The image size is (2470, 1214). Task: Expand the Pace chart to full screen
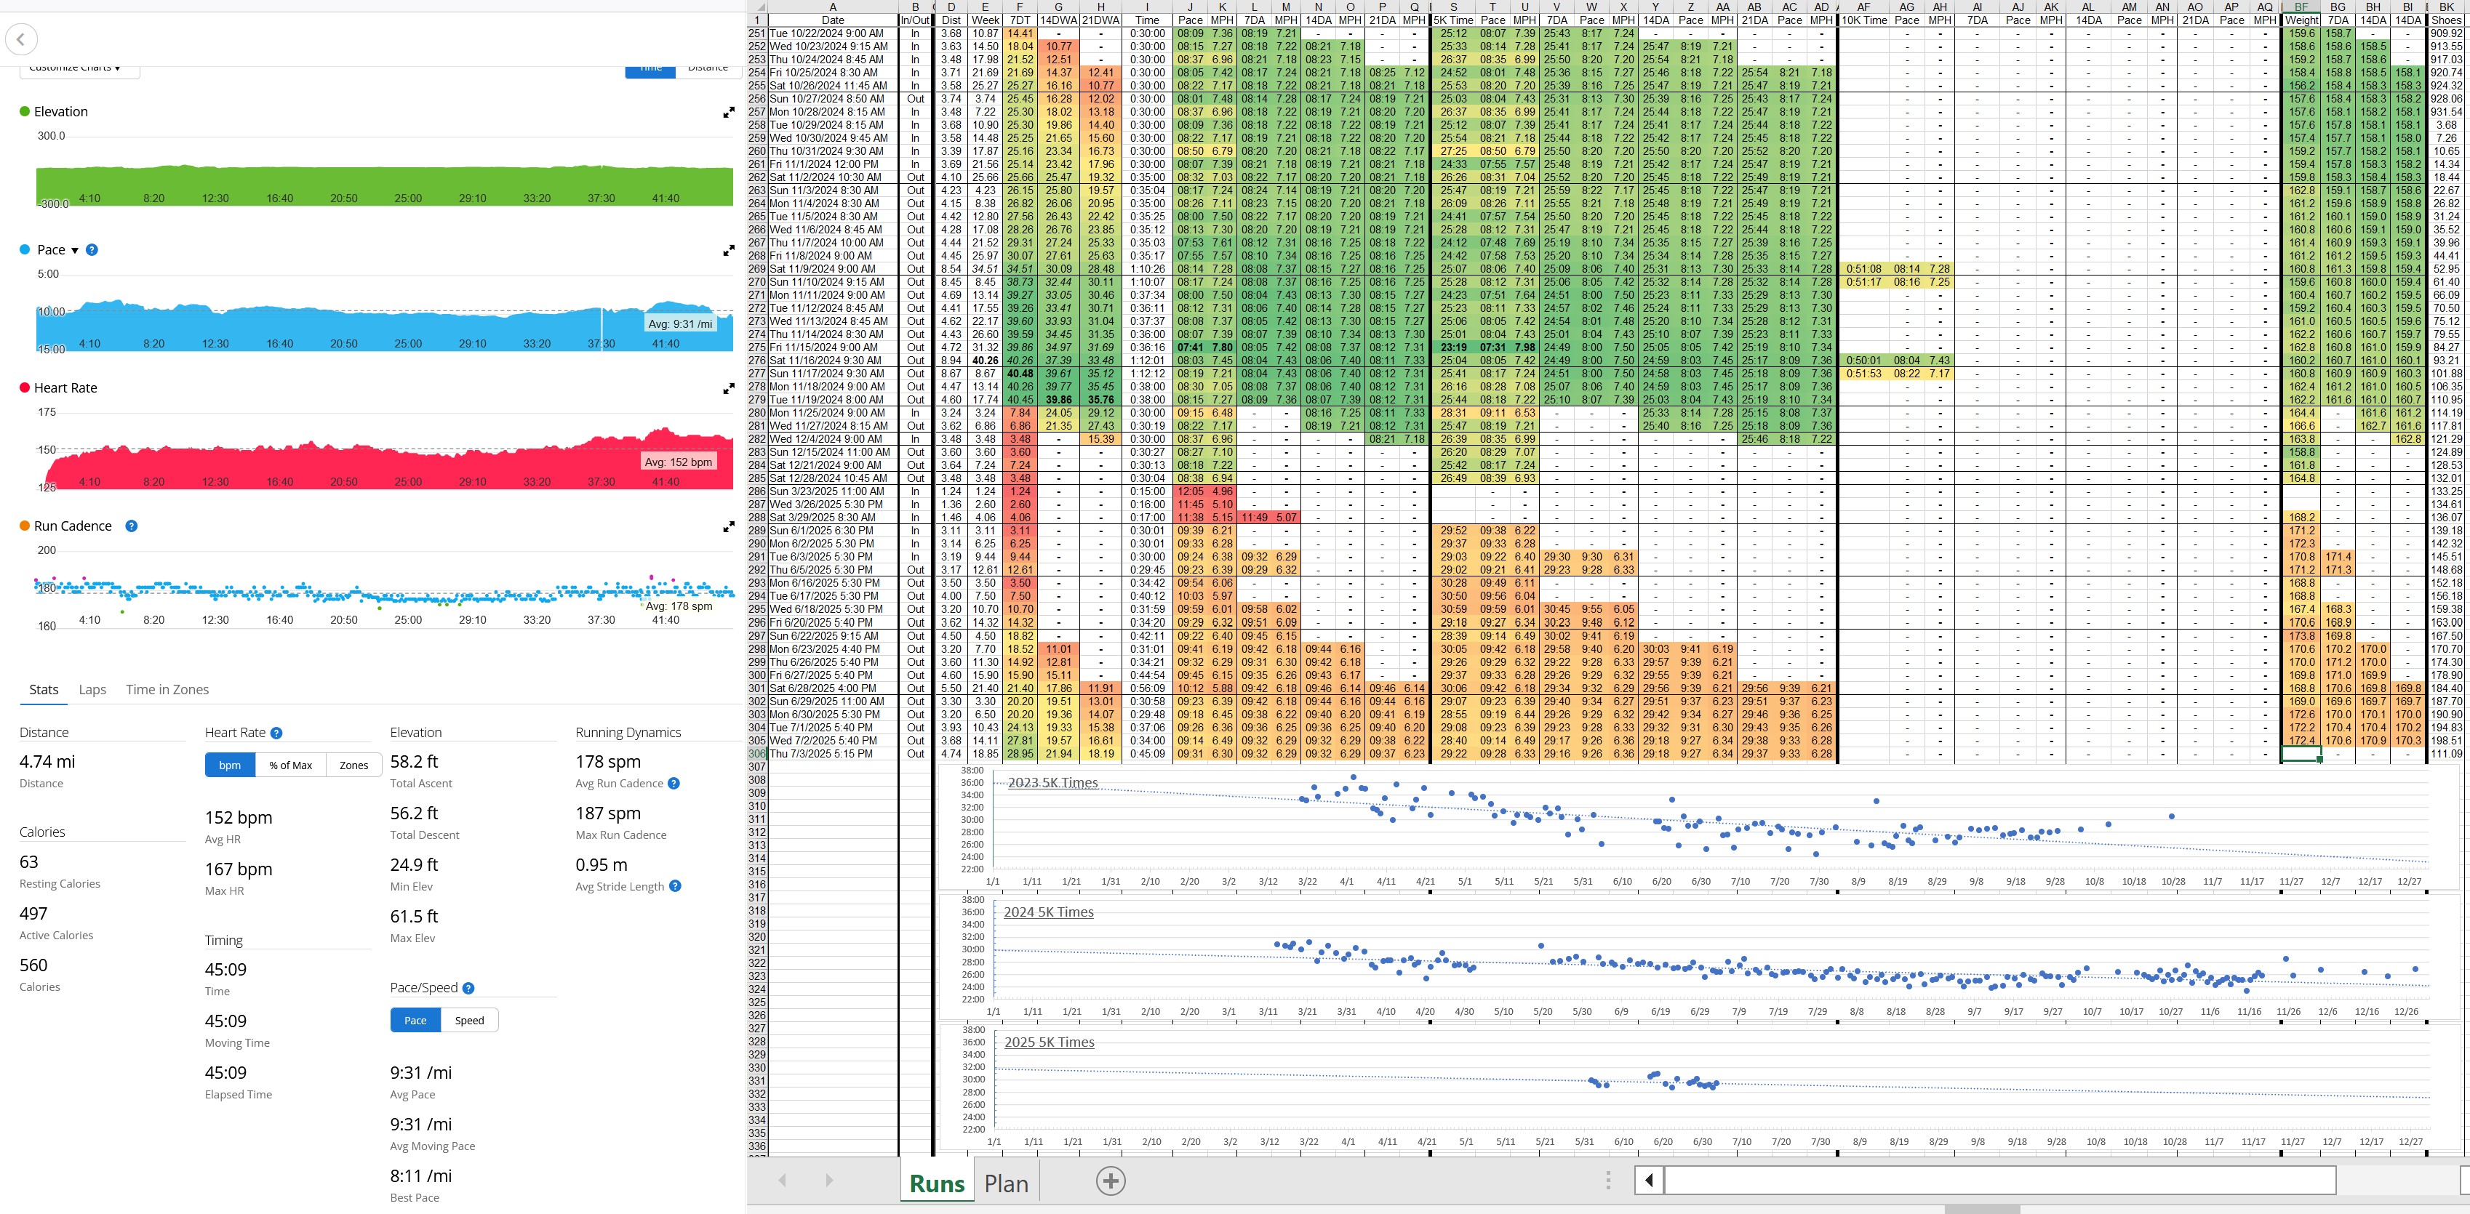click(729, 251)
